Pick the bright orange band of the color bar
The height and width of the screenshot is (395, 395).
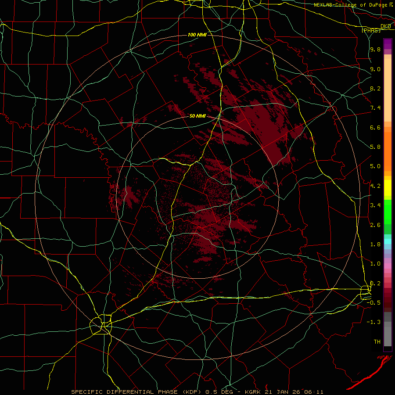(388, 152)
